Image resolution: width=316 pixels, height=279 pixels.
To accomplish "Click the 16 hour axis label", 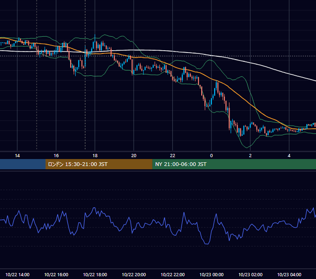I will click(56, 156).
